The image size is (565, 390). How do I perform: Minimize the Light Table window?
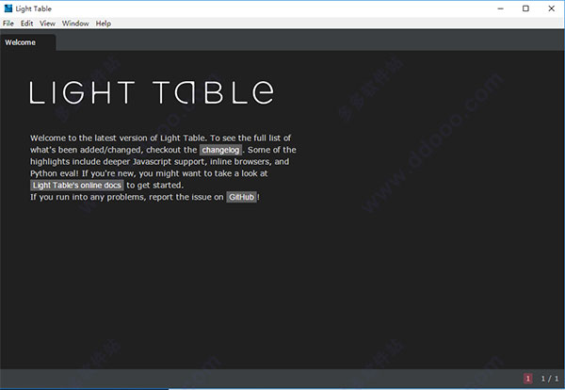pyautogui.click(x=501, y=8)
